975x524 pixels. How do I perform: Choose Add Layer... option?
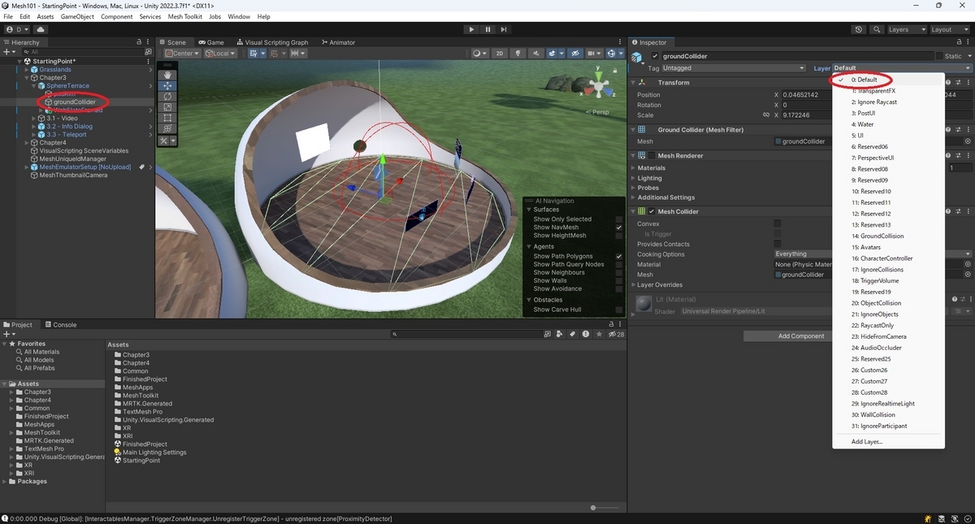click(x=866, y=442)
